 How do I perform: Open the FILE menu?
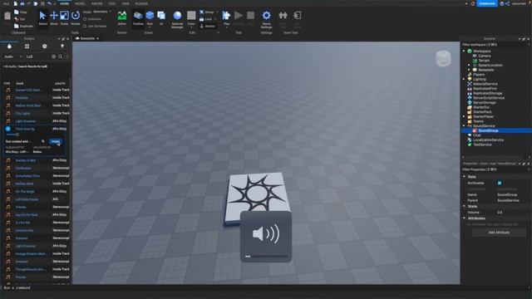coord(6,3)
